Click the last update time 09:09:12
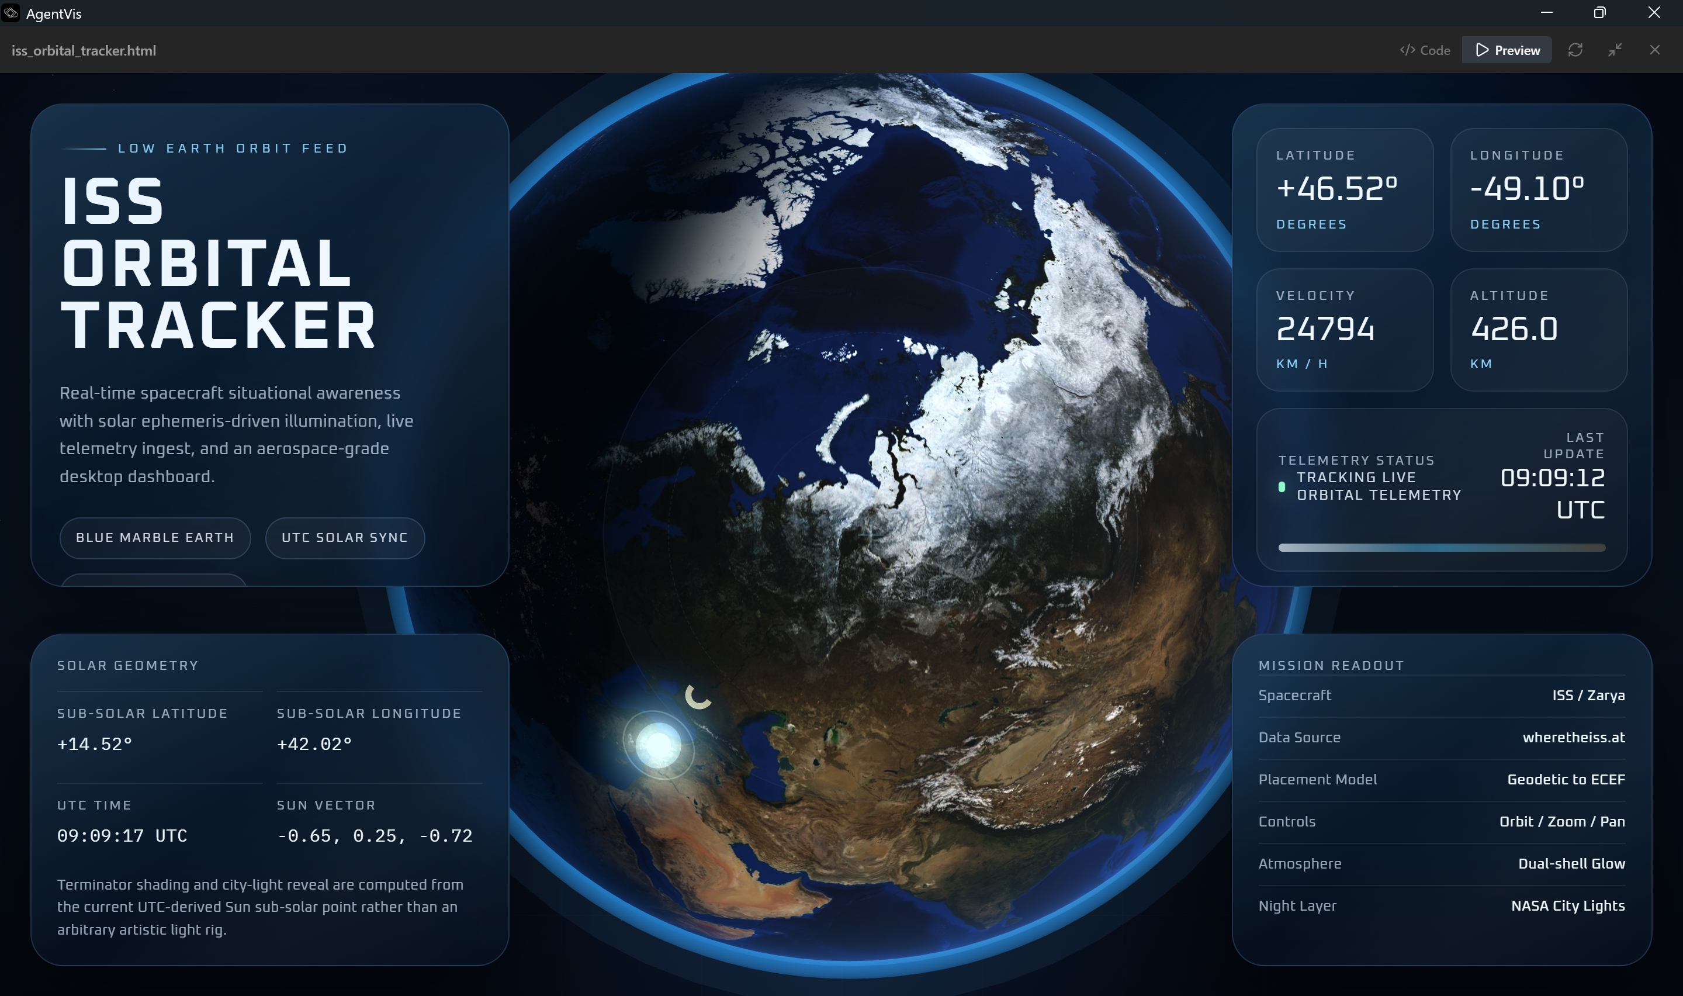The image size is (1683, 996). click(x=1552, y=478)
